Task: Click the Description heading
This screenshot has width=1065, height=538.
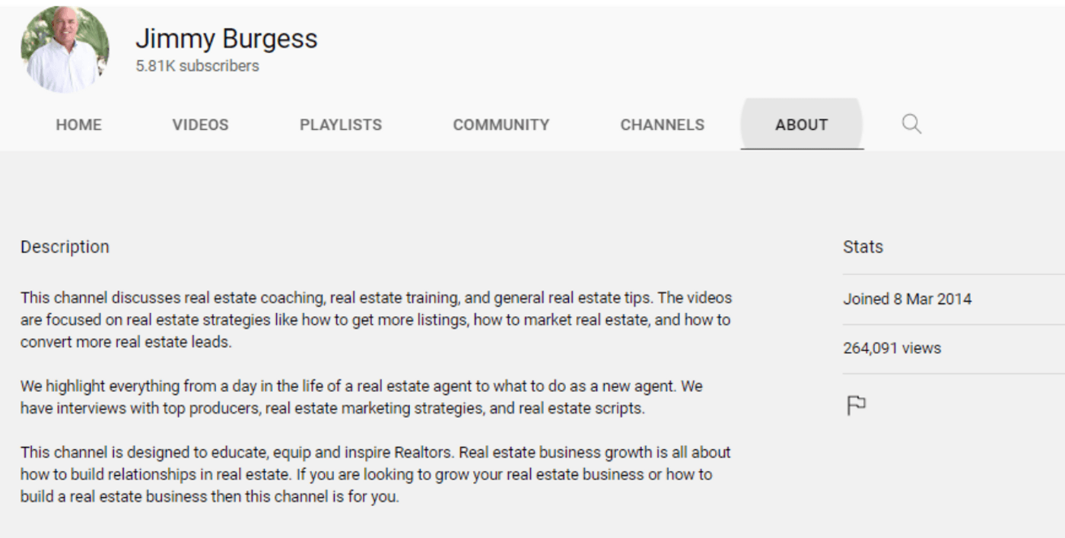Action: [x=65, y=247]
